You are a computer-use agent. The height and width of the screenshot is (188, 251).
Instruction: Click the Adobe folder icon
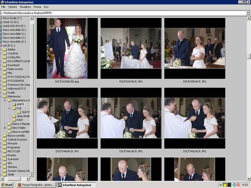(5, 50)
